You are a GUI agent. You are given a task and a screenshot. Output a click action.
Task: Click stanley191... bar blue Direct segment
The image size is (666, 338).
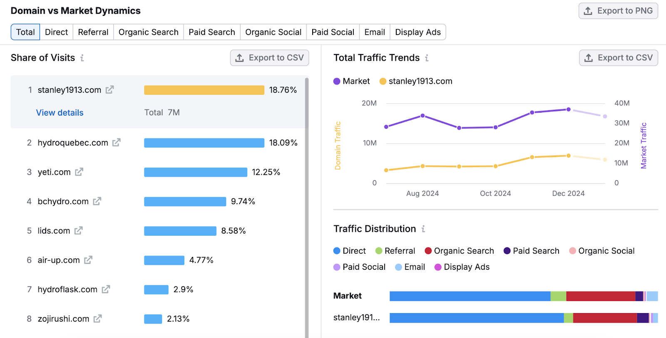click(477, 318)
